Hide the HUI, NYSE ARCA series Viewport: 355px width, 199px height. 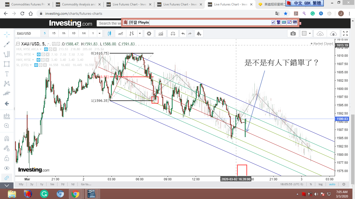point(46,49)
